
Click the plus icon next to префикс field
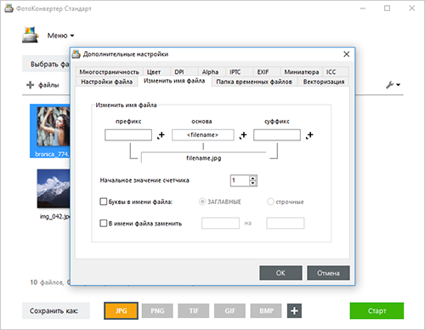point(161,135)
